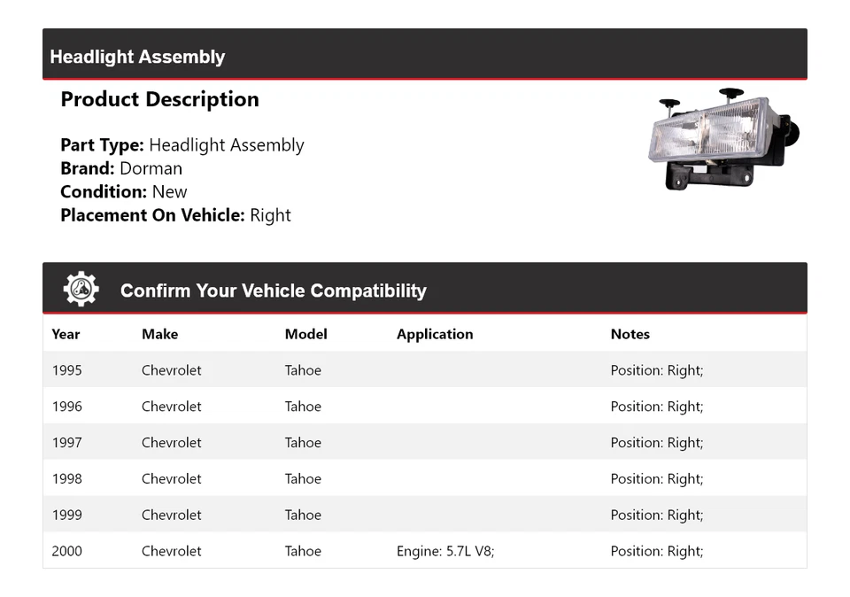The height and width of the screenshot is (597, 850).
Task: Click the Placement On Vehicle: Right text
Action: (175, 215)
